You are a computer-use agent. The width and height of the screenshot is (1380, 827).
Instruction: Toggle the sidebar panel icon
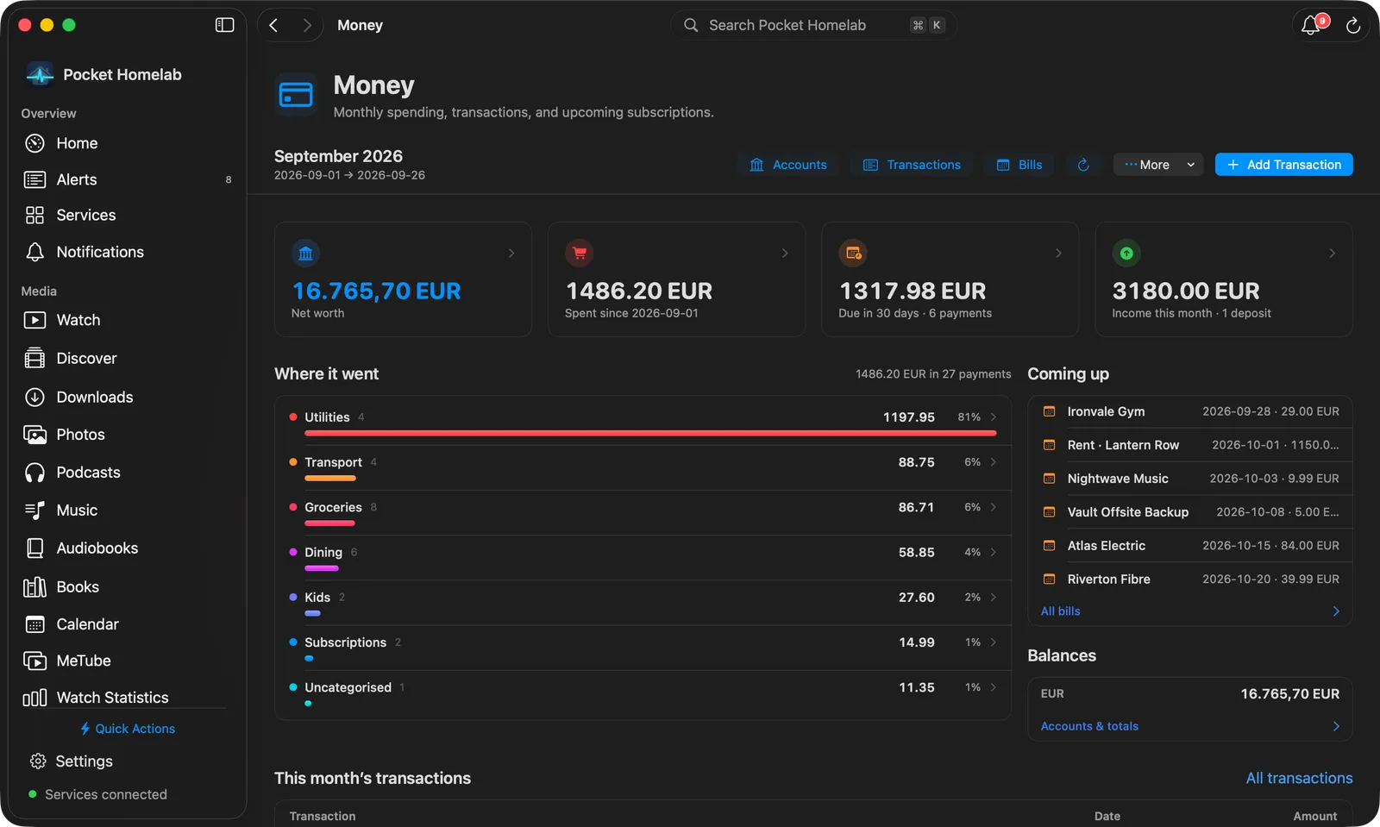point(224,25)
